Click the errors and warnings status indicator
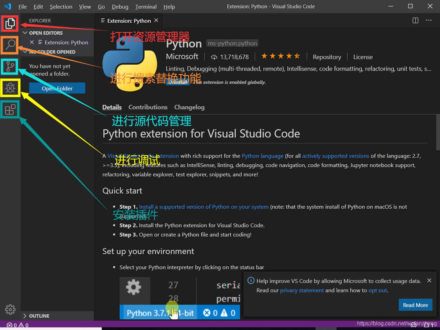 tap(18, 325)
